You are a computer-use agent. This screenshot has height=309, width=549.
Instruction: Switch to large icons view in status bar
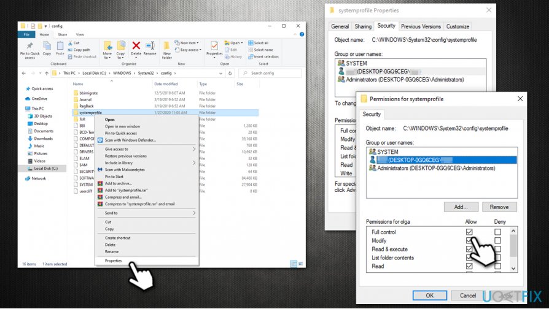pos(300,264)
